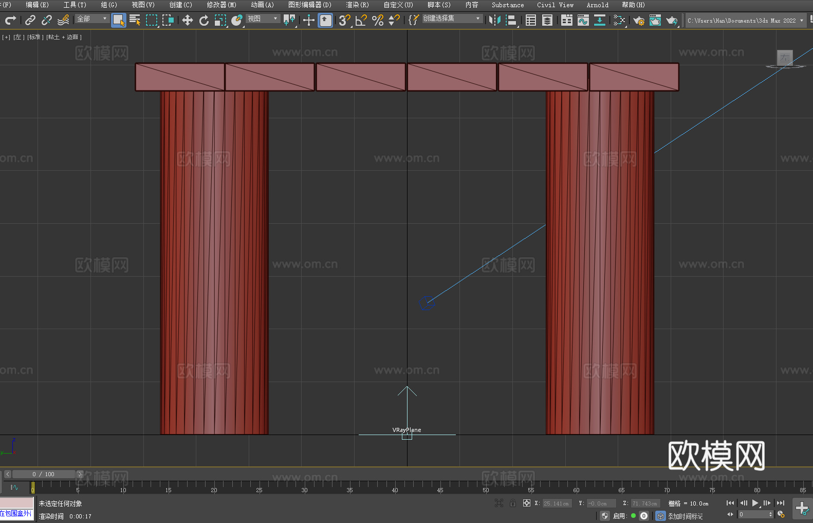Screen dimensions: 813x523
Task: Open Render Setup dialog
Action: click(639, 20)
